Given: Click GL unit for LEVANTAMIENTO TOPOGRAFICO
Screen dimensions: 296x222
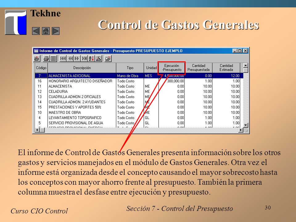Looking at the screenshot, I should click(x=151, y=117).
